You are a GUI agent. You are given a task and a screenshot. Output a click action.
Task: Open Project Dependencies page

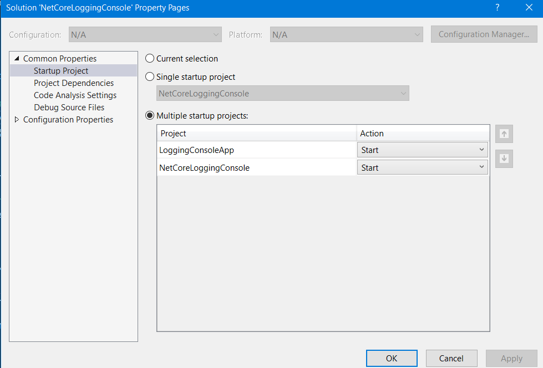coord(74,83)
